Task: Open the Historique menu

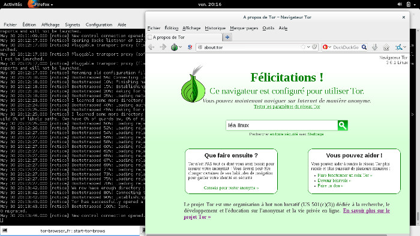Action: pos(215,28)
